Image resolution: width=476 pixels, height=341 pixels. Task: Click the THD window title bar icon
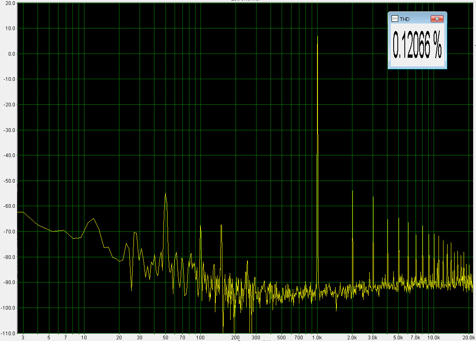click(394, 19)
